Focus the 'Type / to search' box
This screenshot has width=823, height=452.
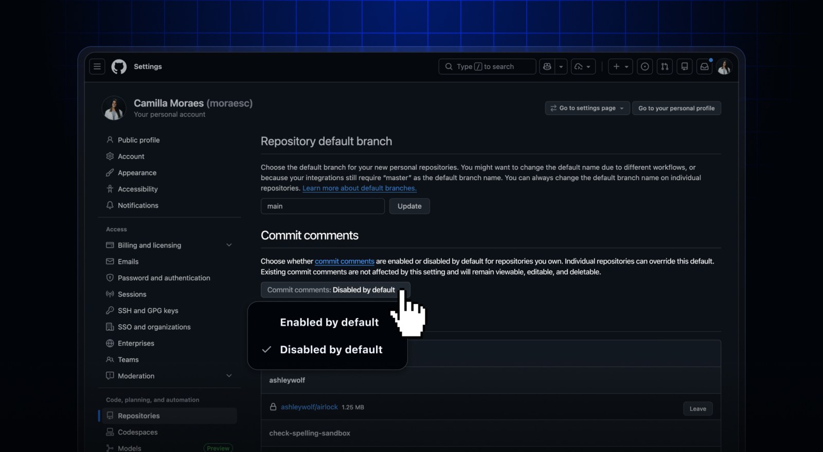point(487,67)
